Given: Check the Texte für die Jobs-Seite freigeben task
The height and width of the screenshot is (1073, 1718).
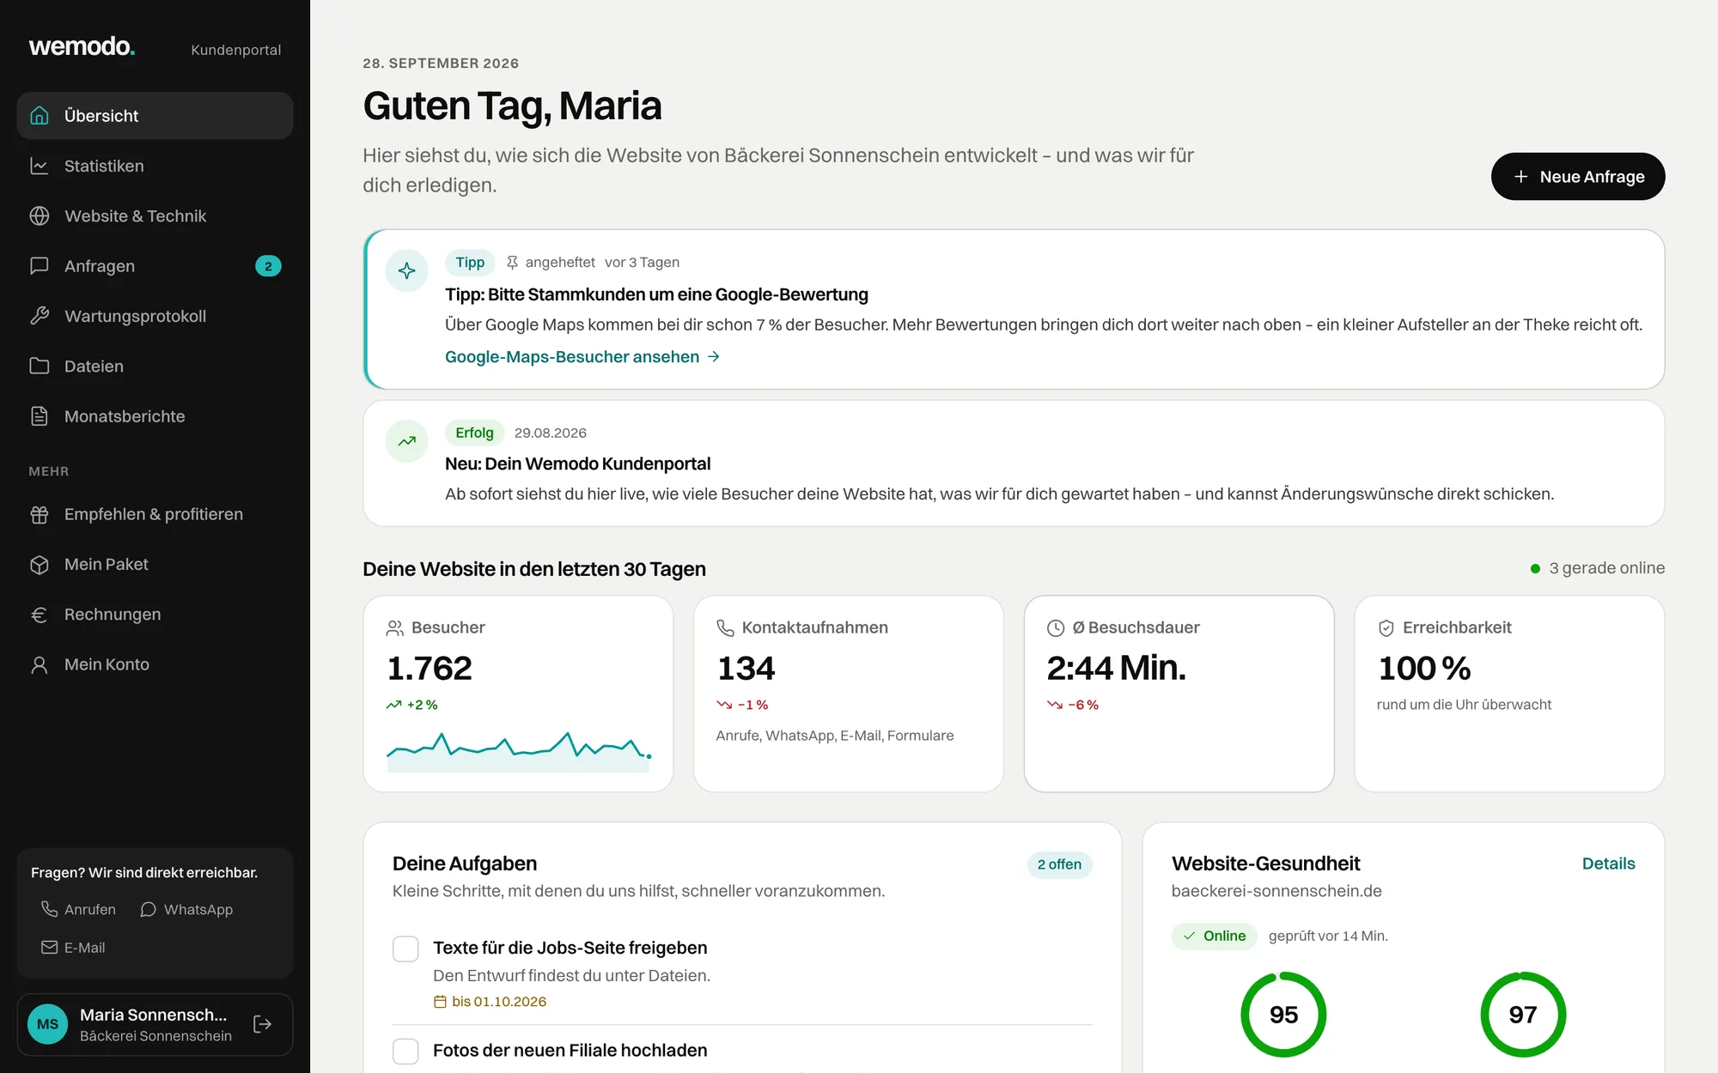Looking at the screenshot, I should 405,949.
